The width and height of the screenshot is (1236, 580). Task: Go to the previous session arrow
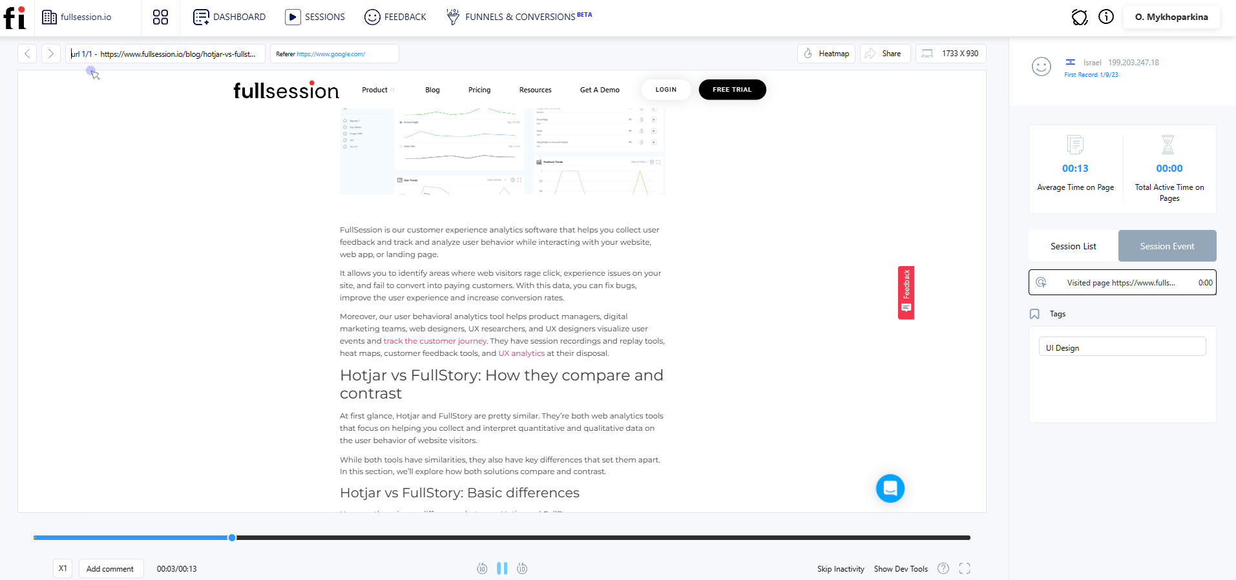(27, 54)
